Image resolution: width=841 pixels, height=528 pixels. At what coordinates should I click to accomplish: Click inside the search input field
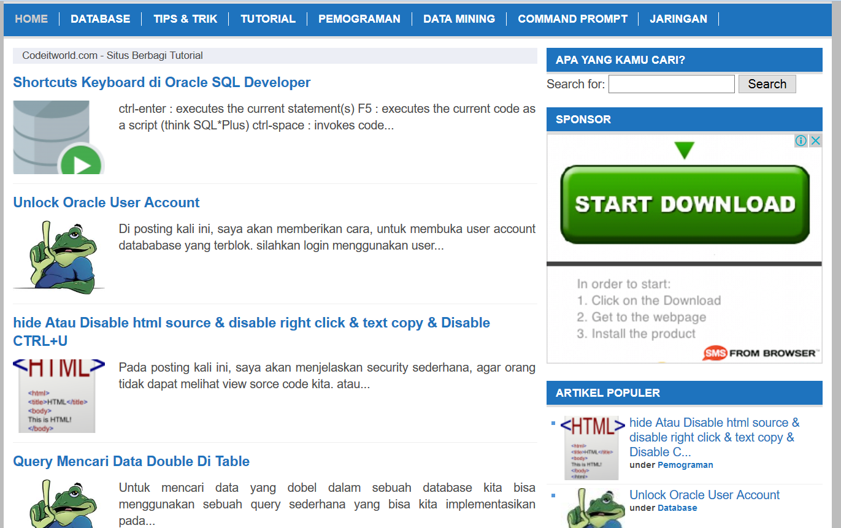click(671, 83)
